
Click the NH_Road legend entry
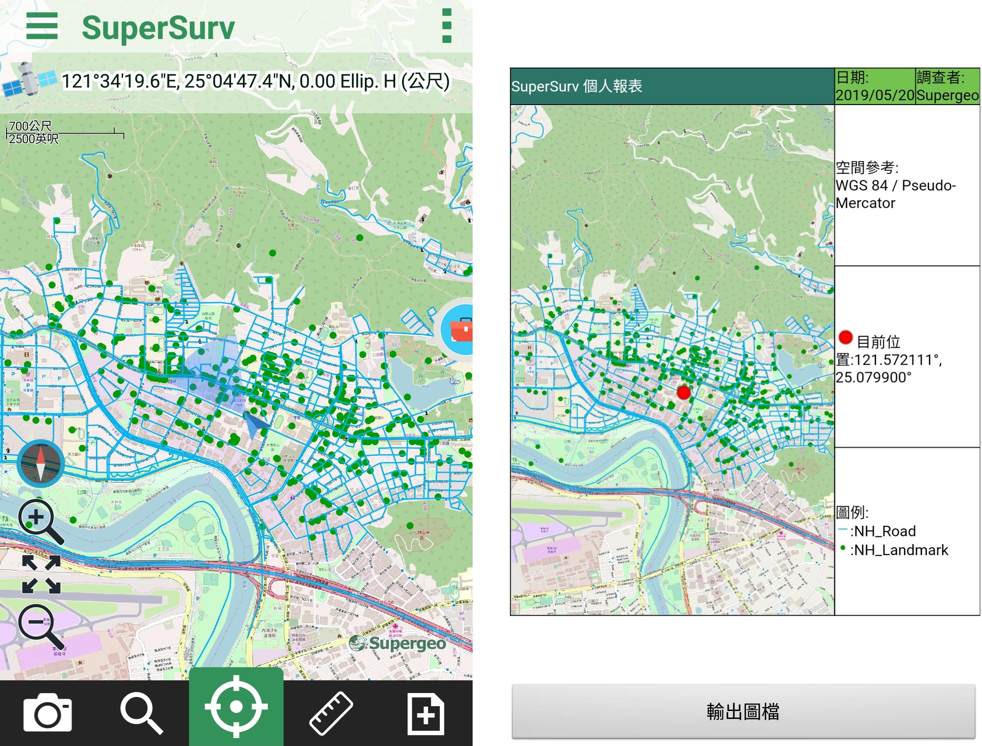point(877,531)
